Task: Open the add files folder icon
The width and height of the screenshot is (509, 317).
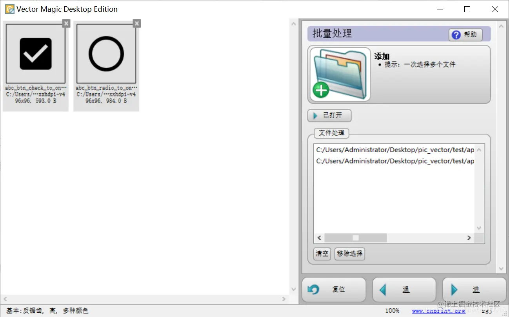Action: click(x=340, y=74)
